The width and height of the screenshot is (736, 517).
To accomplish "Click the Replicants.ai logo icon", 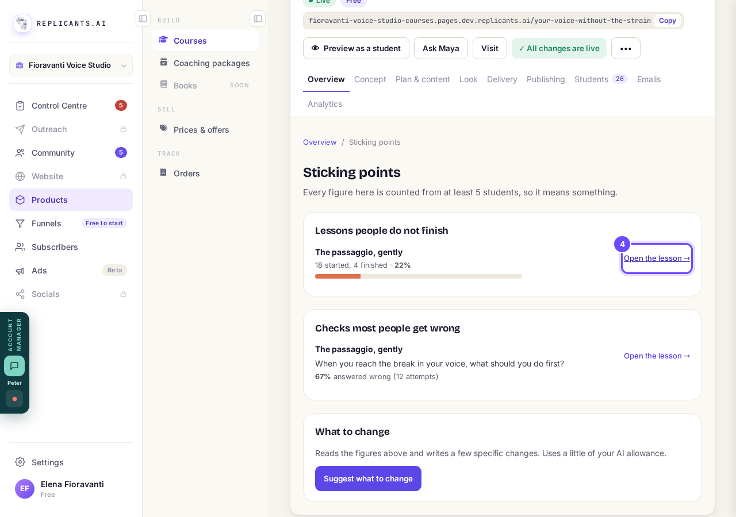I will (x=22, y=24).
